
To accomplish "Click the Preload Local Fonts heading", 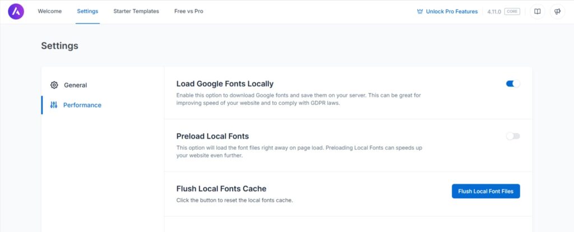I will (x=212, y=136).
